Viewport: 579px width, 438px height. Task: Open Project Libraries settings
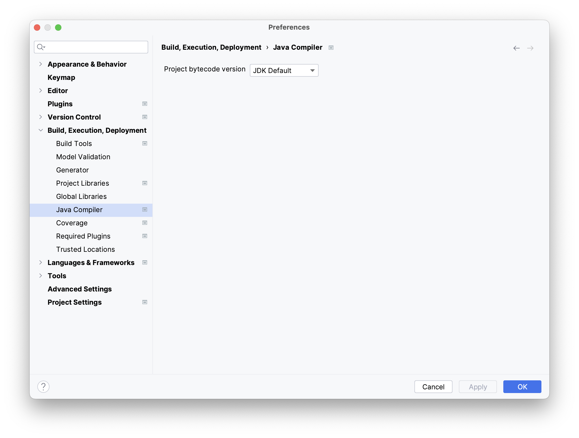click(x=83, y=183)
